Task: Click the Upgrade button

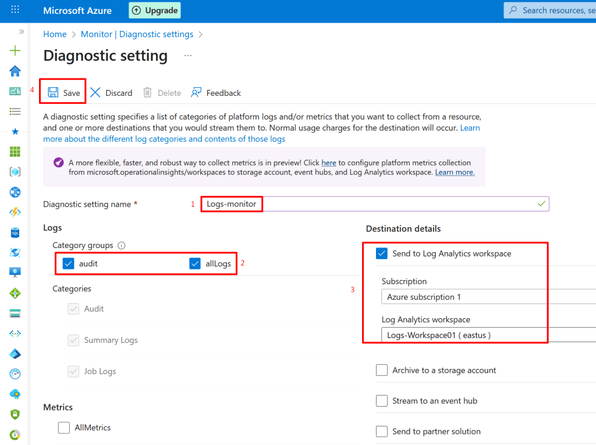Action: [x=154, y=10]
